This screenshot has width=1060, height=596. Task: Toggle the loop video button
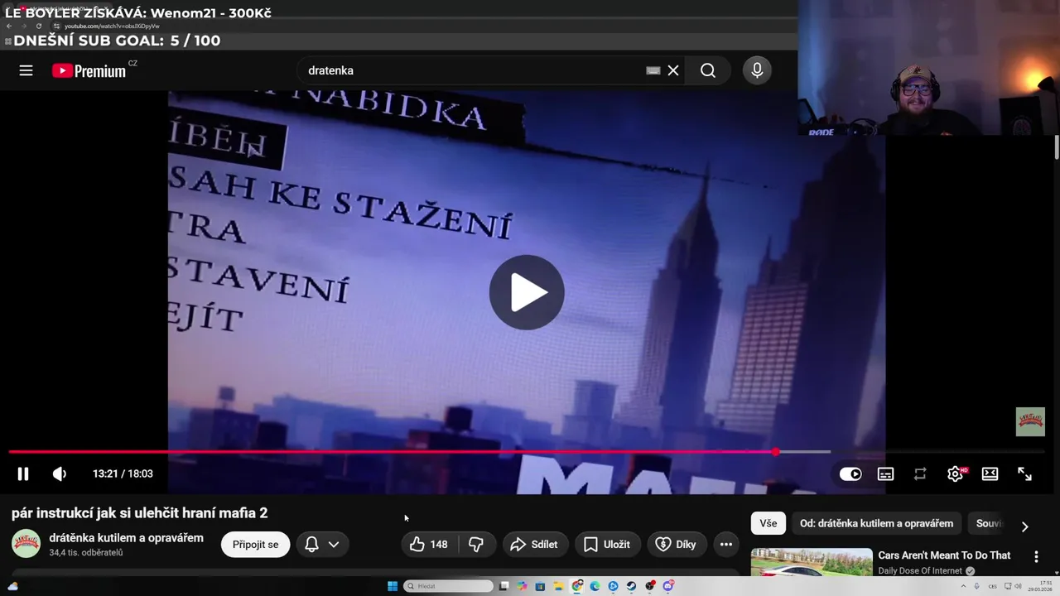click(920, 473)
